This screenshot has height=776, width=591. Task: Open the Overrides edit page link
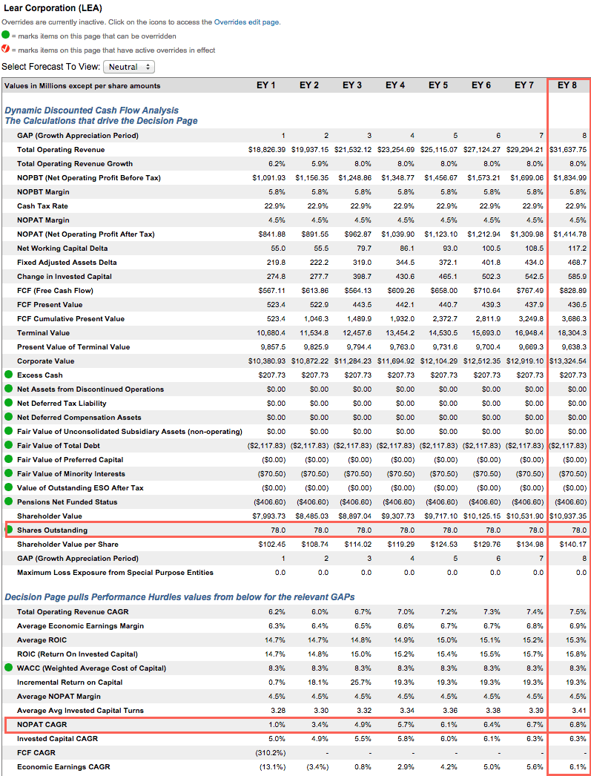tap(246, 22)
